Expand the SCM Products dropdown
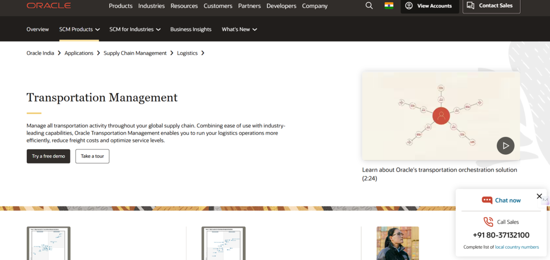 [79, 30]
